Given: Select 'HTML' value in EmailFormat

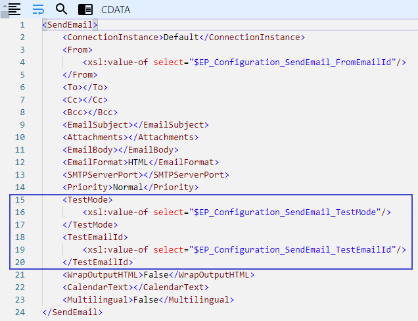Looking at the screenshot, I should click(138, 162).
